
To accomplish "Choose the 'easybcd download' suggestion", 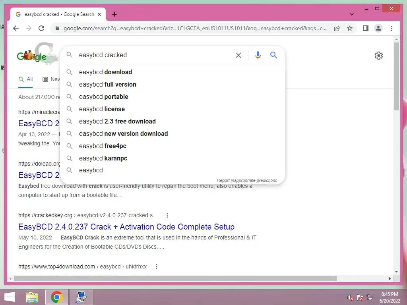I will coord(172,72).
